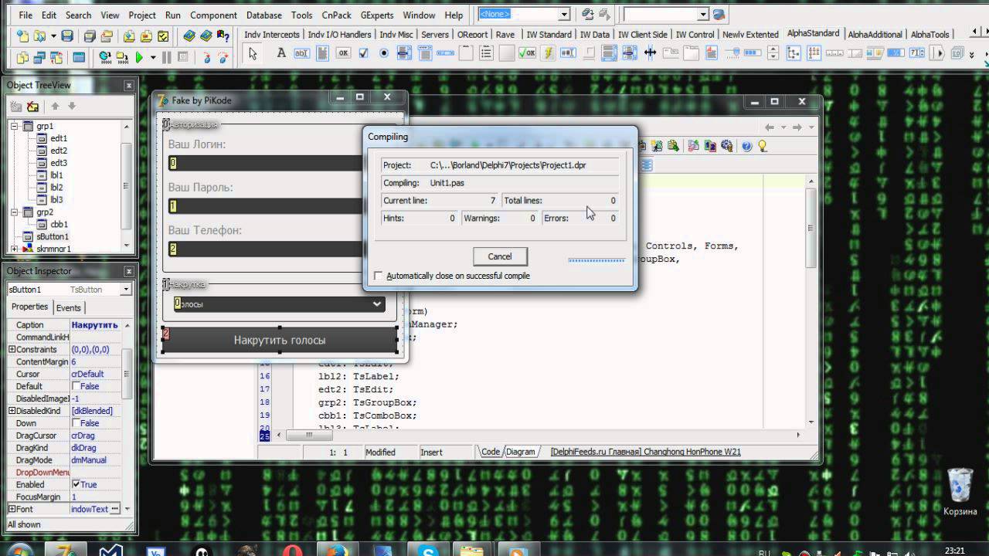Click the Caption property value "Накрутить"
The width and height of the screenshot is (989, 556).
click(x=96, y=325)
